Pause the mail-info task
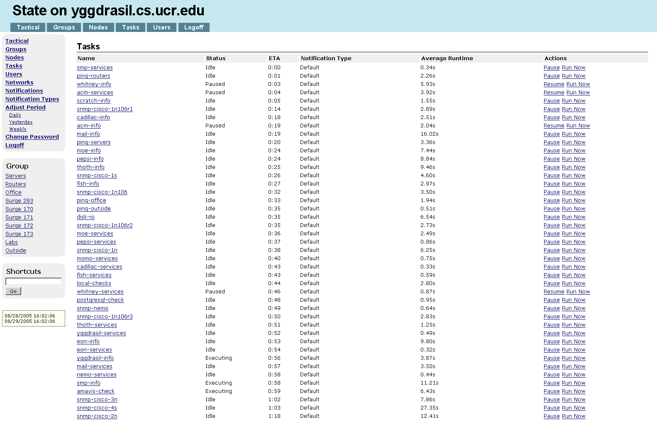Image resolution: width=657 pixels, height=422 pixels. pyautogui.click(x=552, y=134)
